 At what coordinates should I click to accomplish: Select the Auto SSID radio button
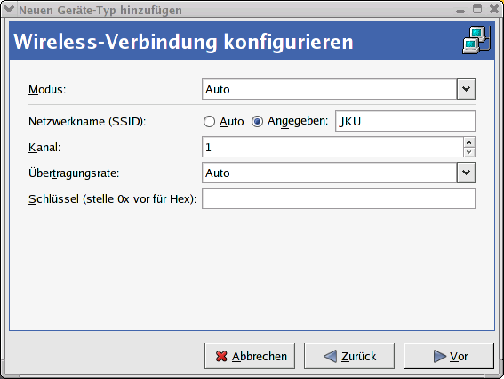coord(209,122)
